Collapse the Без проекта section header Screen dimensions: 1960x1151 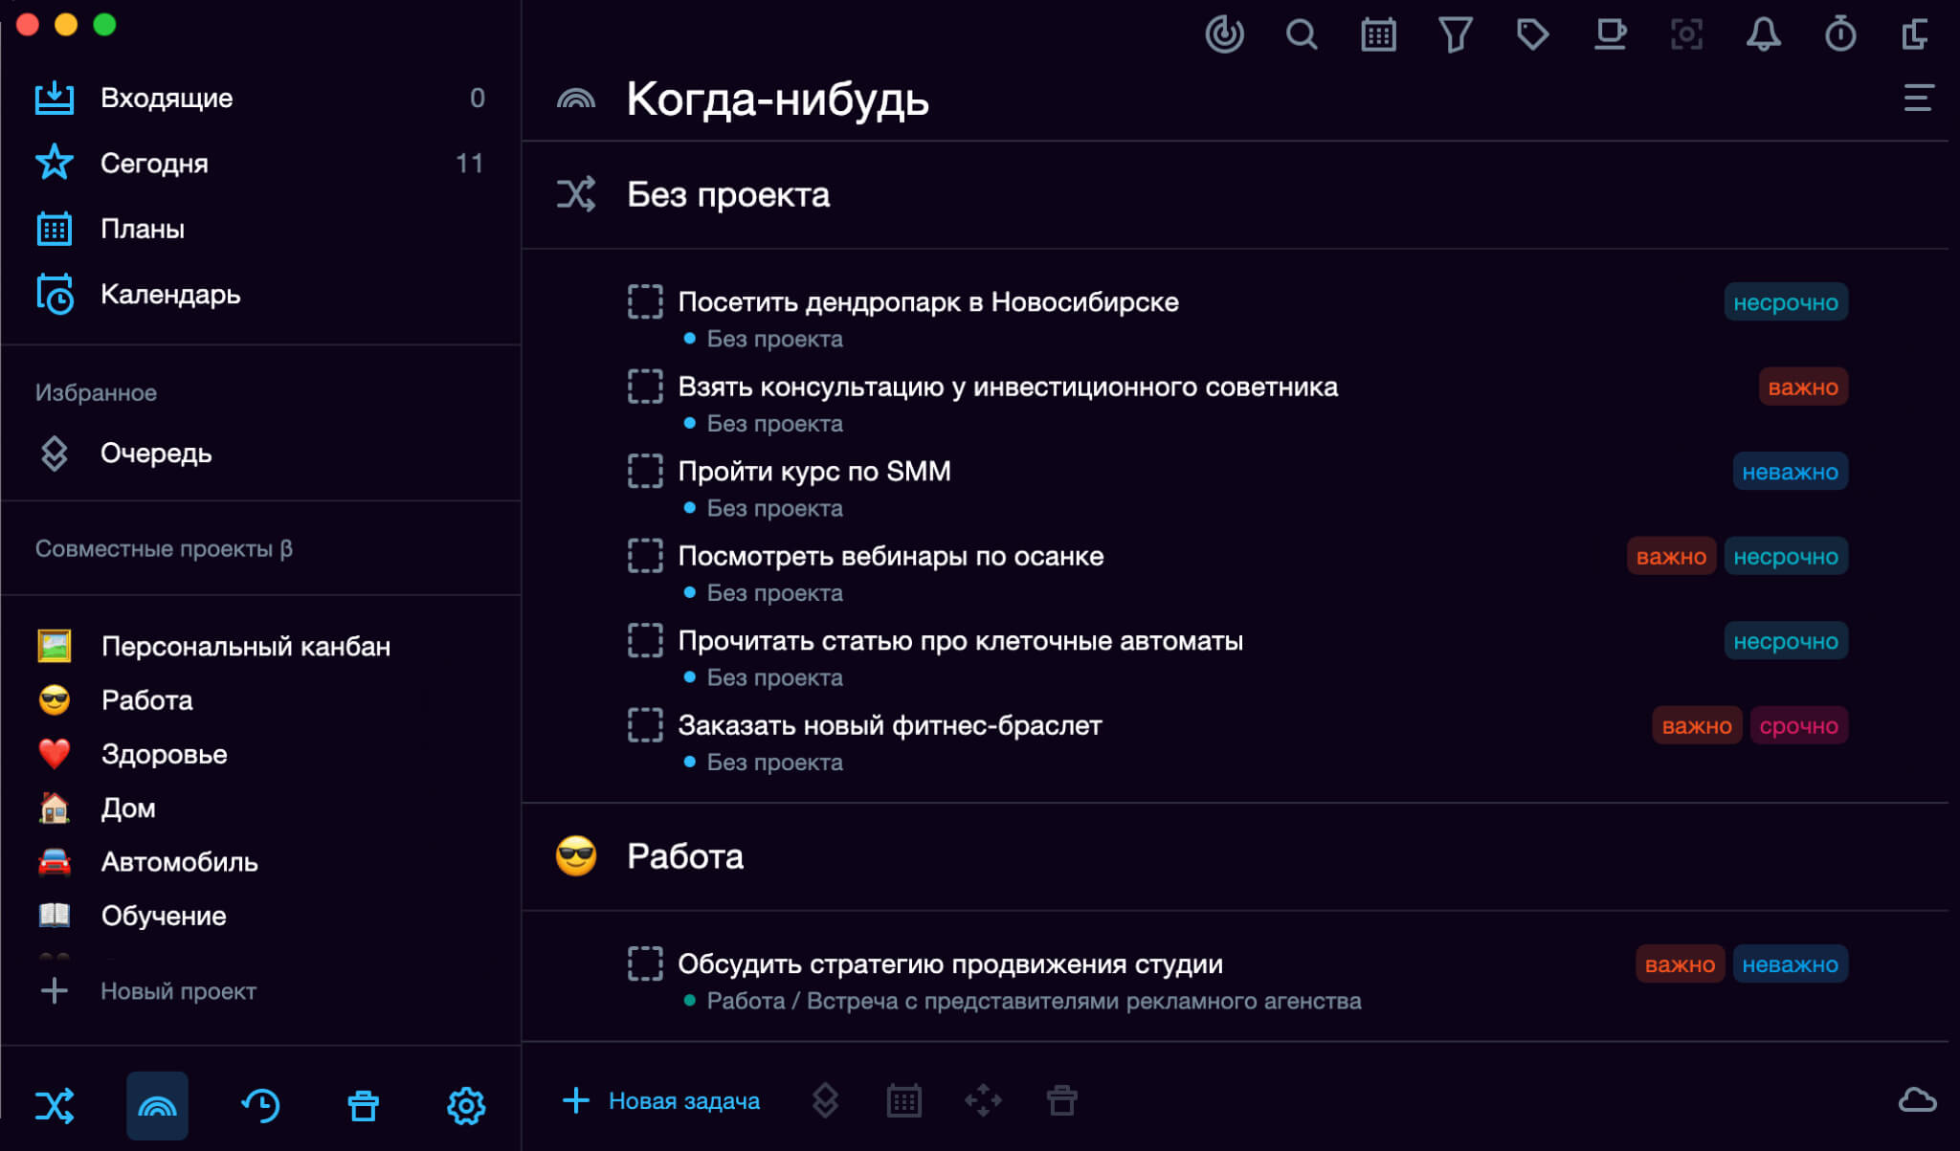coord(727,194)
